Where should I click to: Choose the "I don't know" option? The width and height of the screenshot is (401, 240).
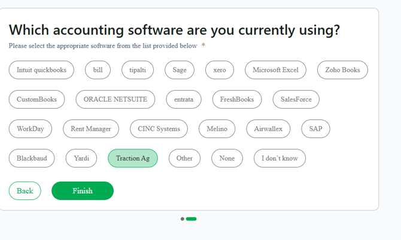click(280, 158)
